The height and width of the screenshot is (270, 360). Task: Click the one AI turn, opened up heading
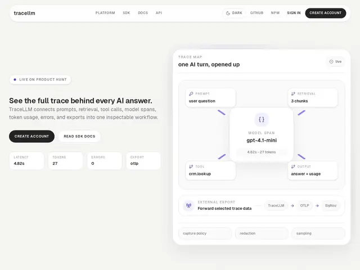click(209, 65)
